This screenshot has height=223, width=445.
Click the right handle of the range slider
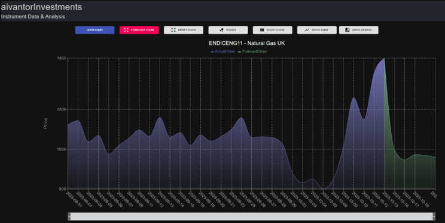[x=434, y=216]
